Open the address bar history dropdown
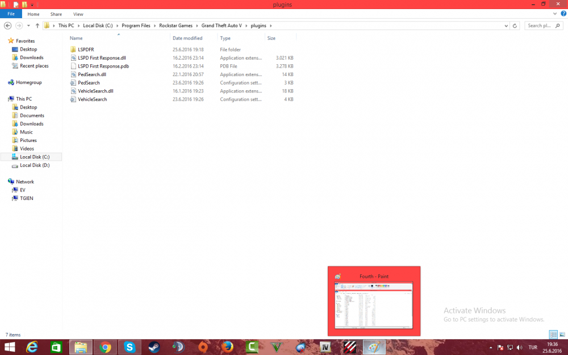This screenshot has width=568, height=355. 506,26
